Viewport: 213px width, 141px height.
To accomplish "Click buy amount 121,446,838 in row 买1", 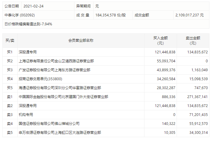I will pyautogui.click(x=165, y=52).
